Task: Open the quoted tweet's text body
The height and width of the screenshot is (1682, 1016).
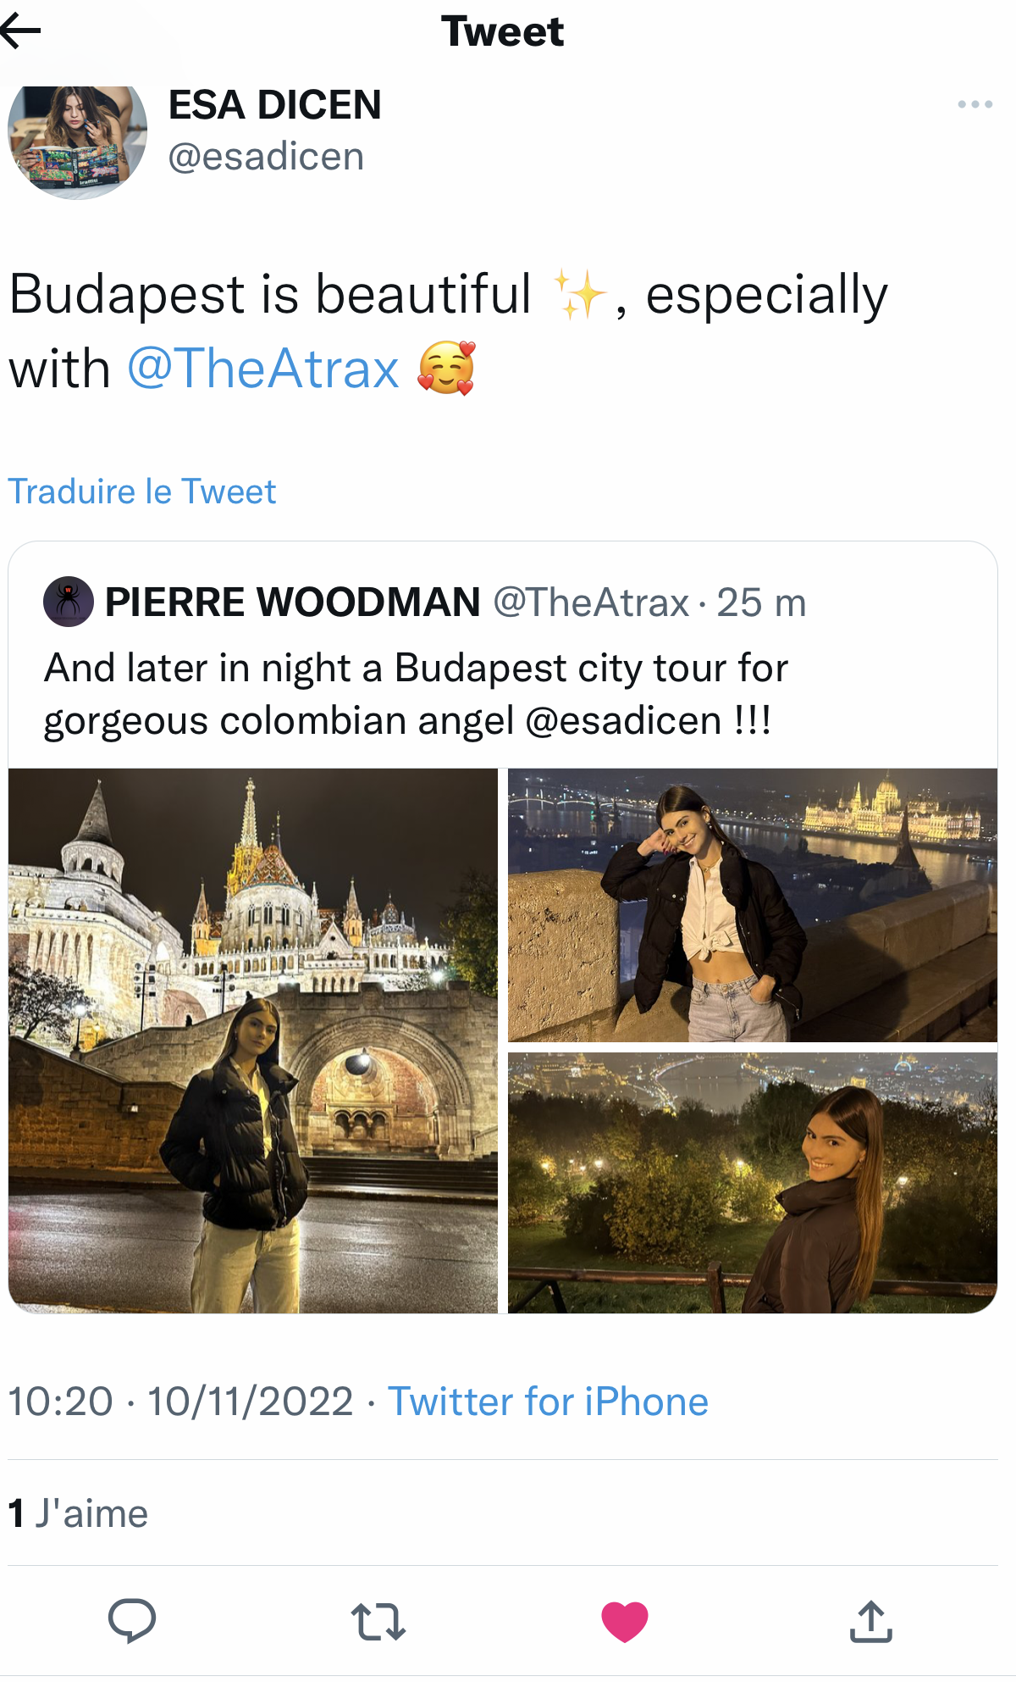Action: pyautogui.click(x=416, y=694)
